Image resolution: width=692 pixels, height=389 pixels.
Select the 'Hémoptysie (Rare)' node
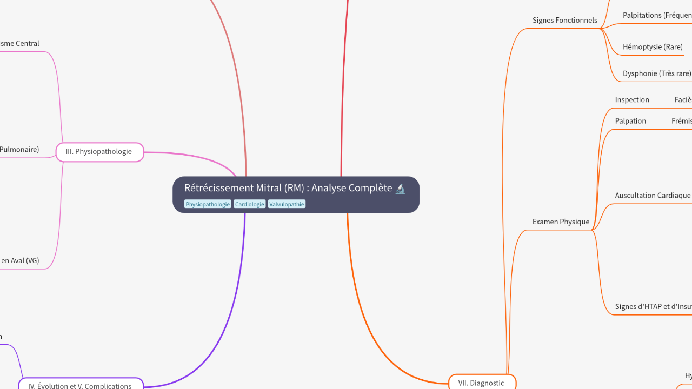653,46
